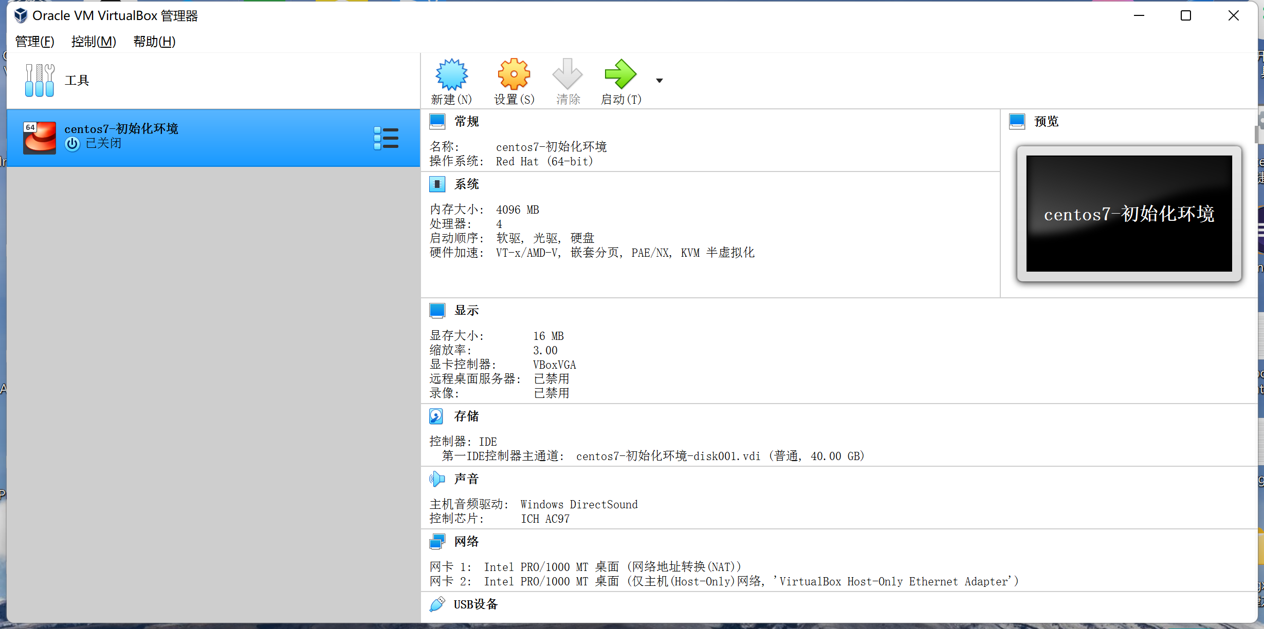
Task: Open VM list menu icon for centos7
Action: (386, 138)
